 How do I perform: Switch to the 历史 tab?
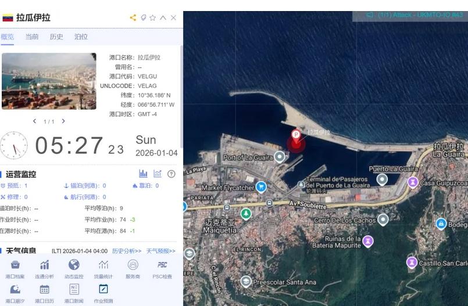[x=56, y=37]
